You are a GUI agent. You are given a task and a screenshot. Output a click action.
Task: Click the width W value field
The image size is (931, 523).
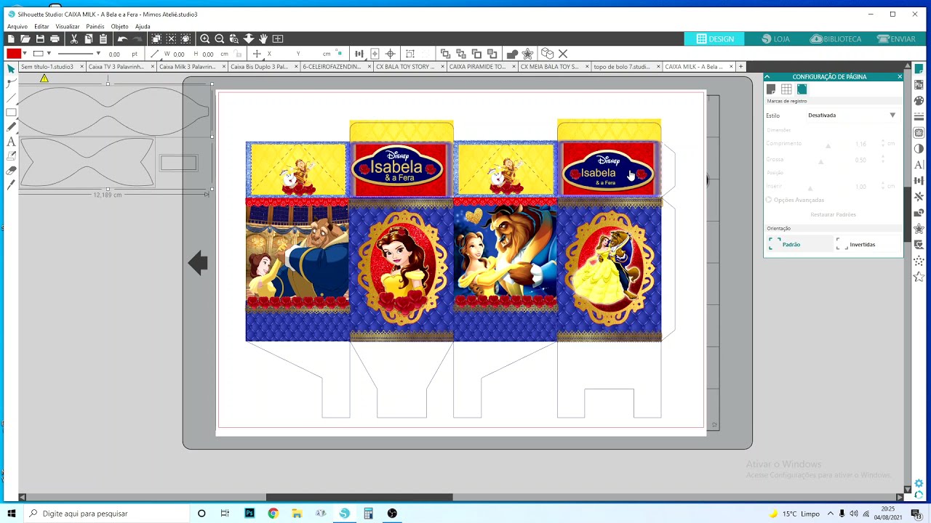(179, 54)
